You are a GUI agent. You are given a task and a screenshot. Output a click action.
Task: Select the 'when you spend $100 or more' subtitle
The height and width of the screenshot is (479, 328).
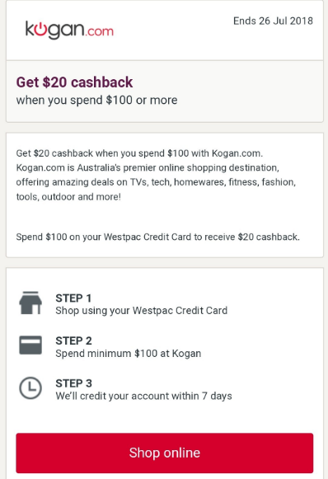96,101
